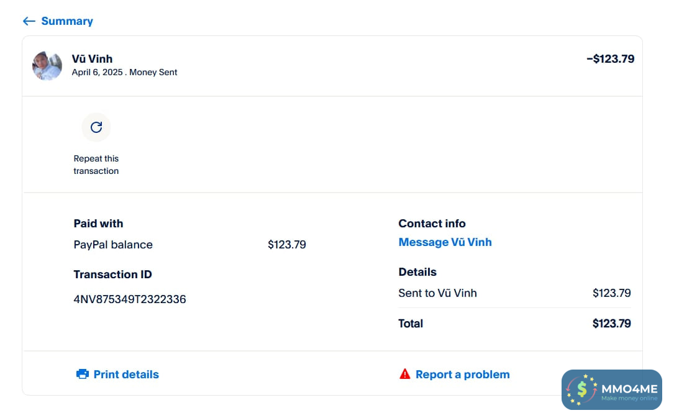The image size is (674, 418).
Task: Click the MMO4ME dollar sign logo icon
Action: pyautogui.click(x=582, y=389)
